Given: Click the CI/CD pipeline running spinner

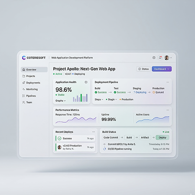Looking at the screenshot, I should [x=104, y=149].
